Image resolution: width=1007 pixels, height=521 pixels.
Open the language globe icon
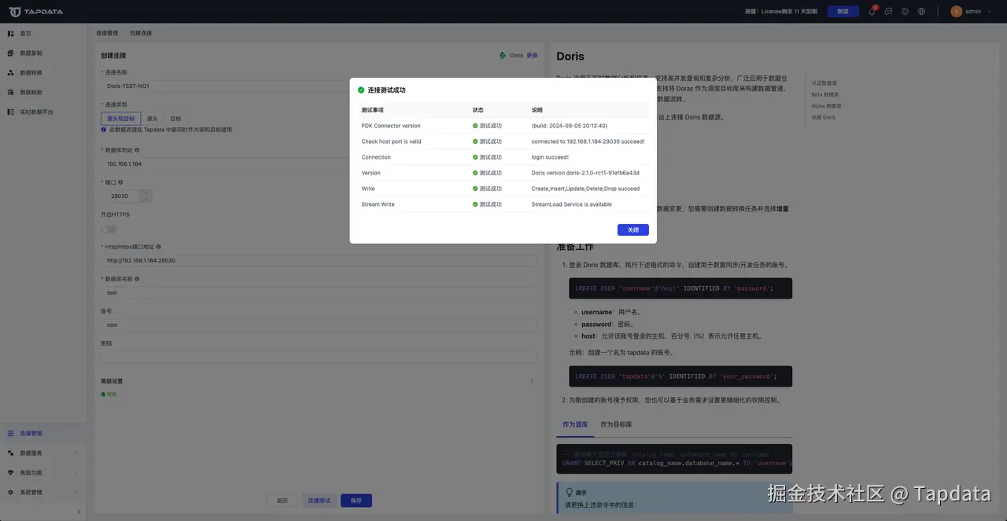(x=921, y=12)
